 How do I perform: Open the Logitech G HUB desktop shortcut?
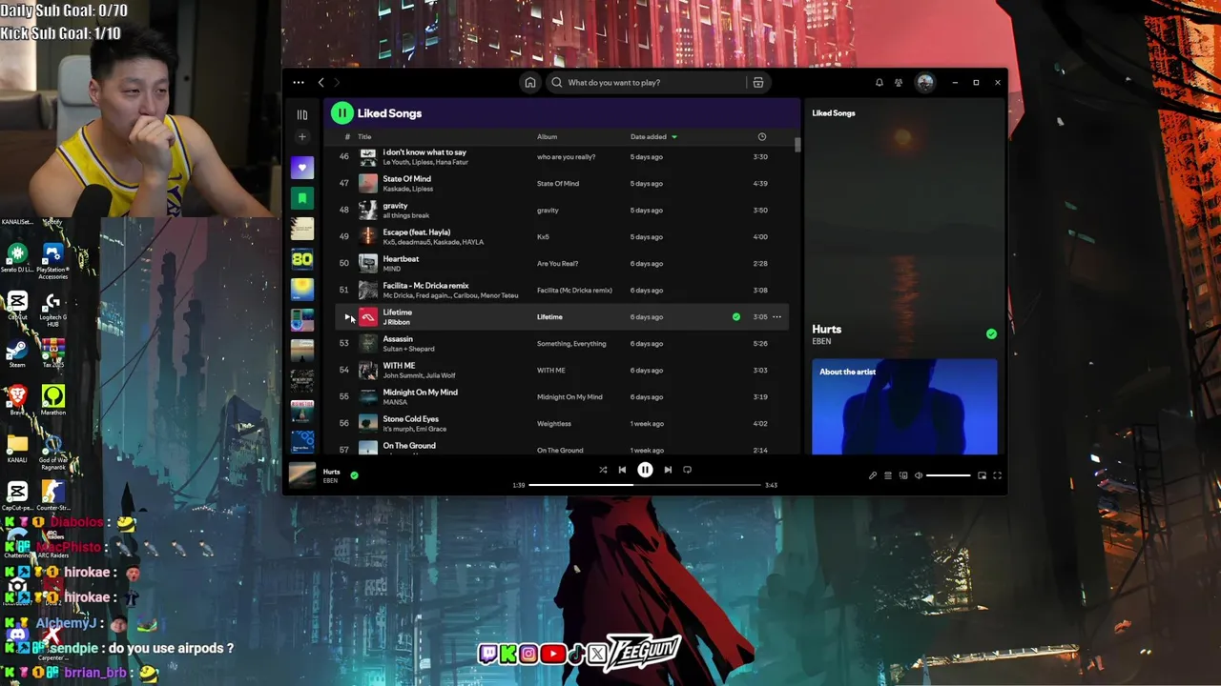click(53, 310)
